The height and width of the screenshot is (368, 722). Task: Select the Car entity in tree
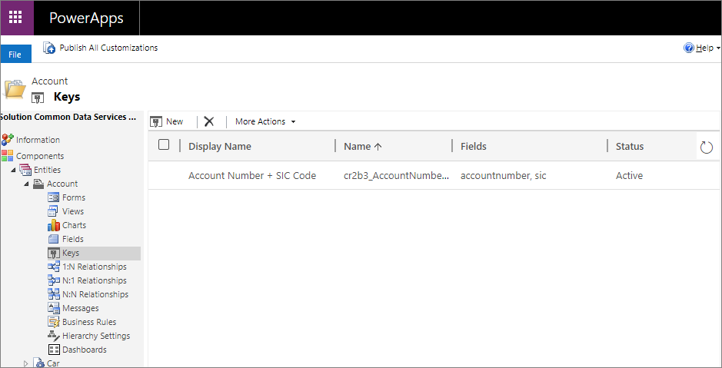(53, 363)
